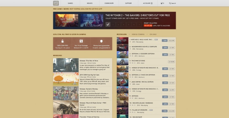Click Witcher 3 price button
The height and width of the screenshot is (118, 229).
[171, 41]
